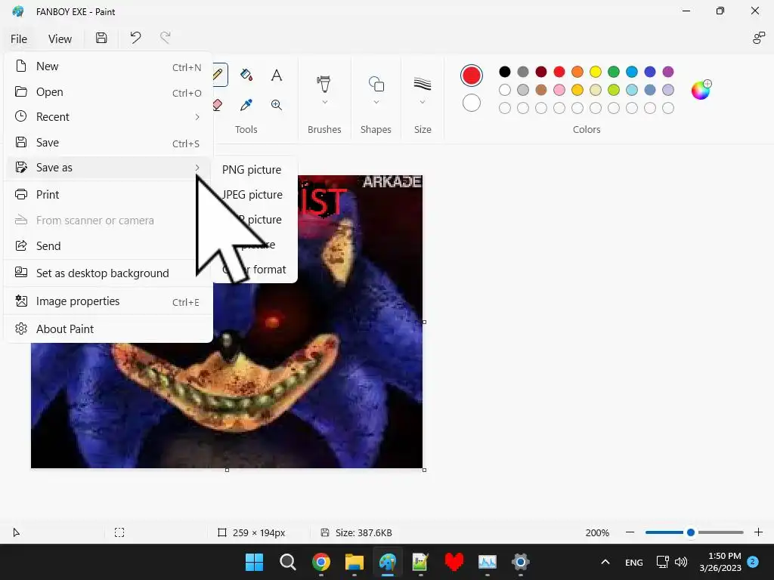Image resolution: width=774 pixels, height=580 pixels.
Task: Pick the dark red palette color
Action: [541, 72]
